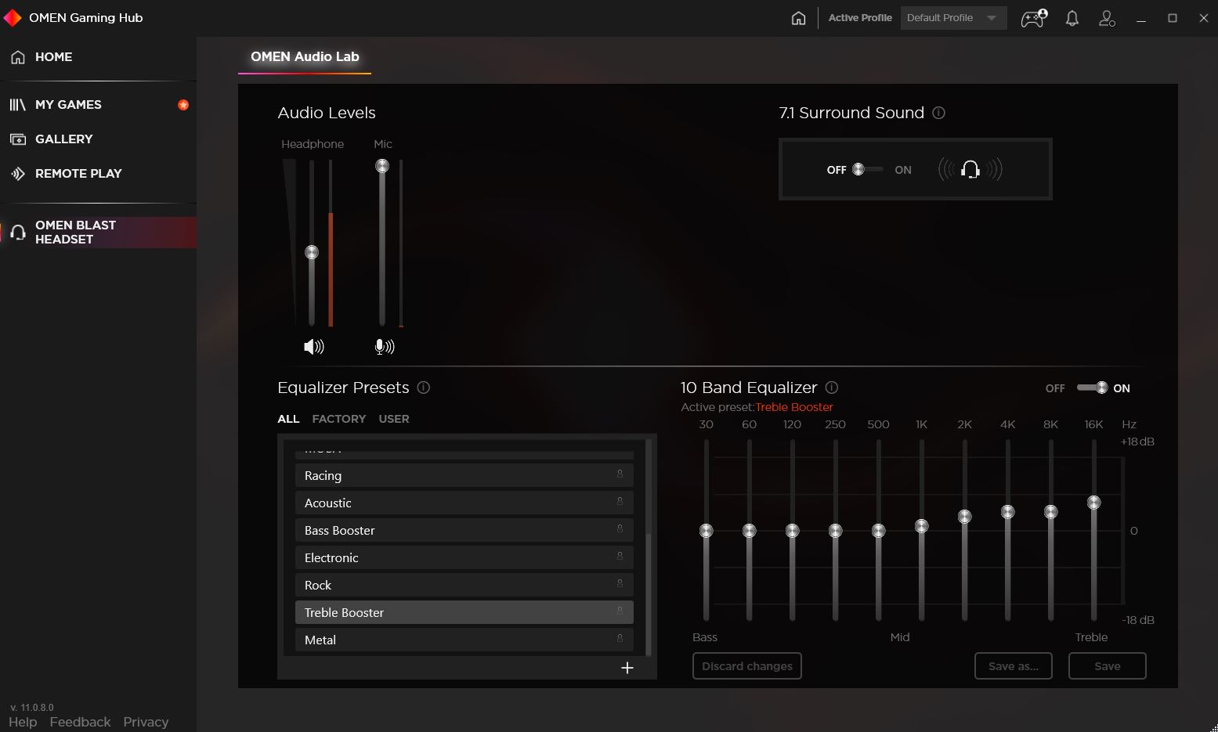Select the Rock preset

(464, 585)
